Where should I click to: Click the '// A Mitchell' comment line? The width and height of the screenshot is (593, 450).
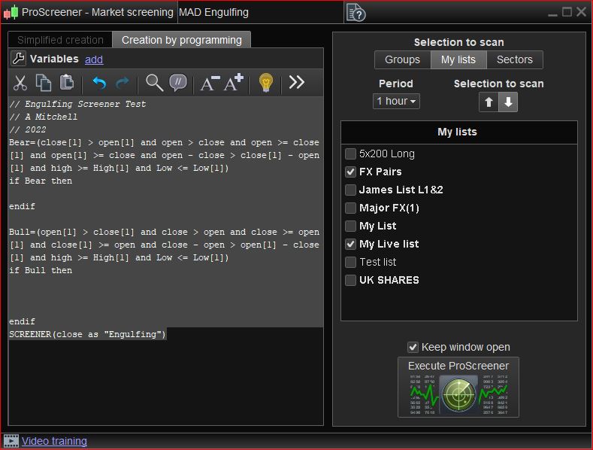point(44,117)
